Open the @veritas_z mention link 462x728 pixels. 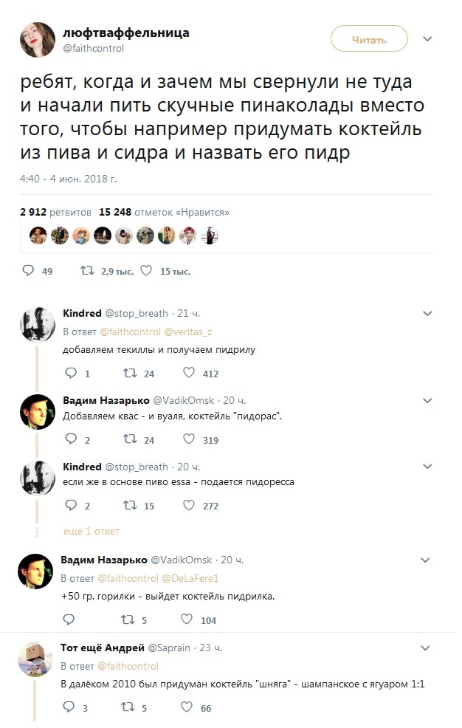pos(188,332)
